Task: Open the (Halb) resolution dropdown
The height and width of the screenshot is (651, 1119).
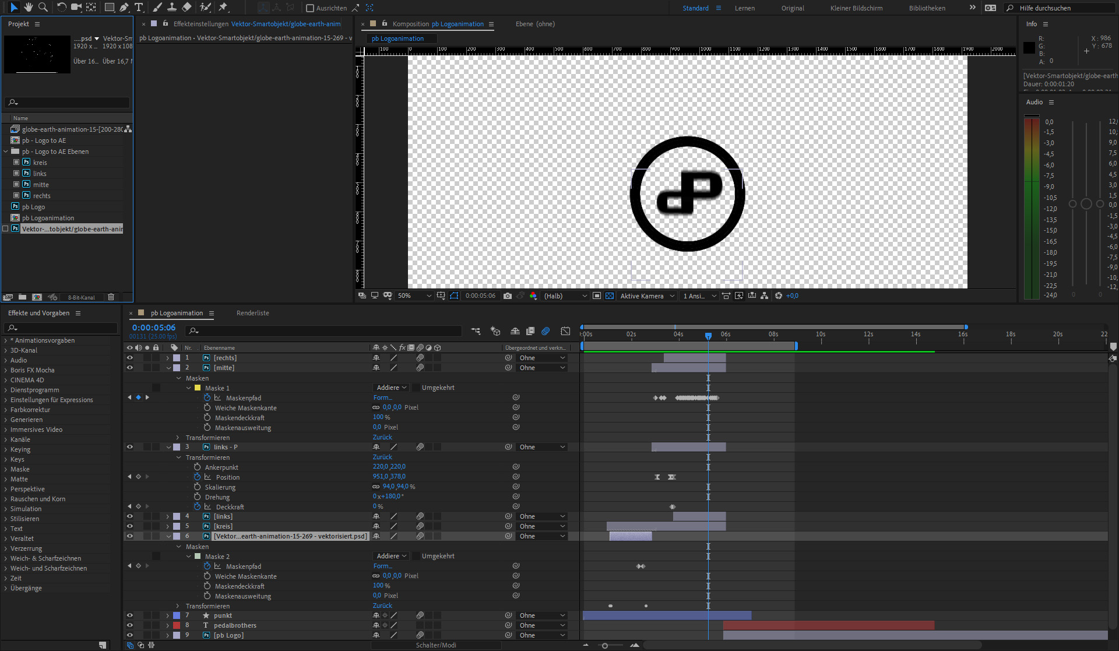Action: coord(565,296)
